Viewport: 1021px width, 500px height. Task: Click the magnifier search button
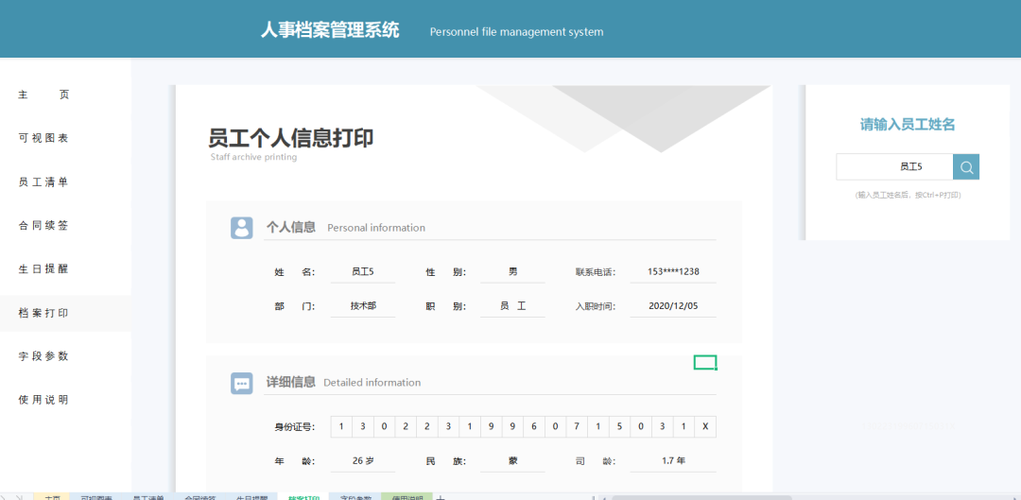coord(966,167)
